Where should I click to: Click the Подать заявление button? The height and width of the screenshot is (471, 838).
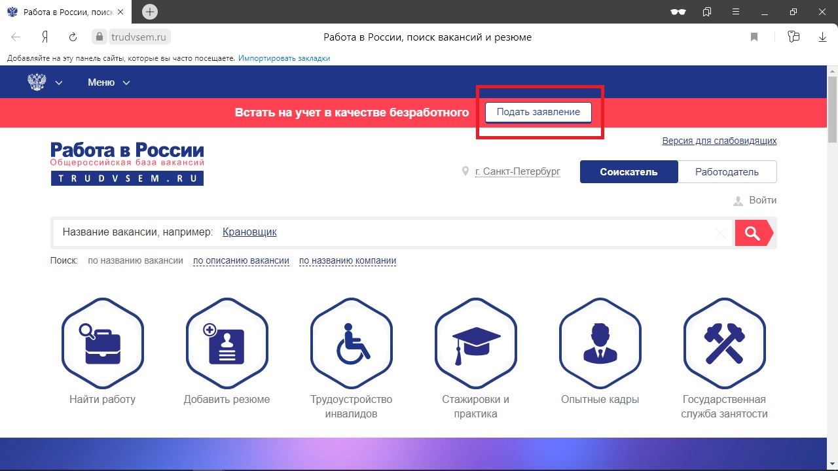tap(538, 112)
